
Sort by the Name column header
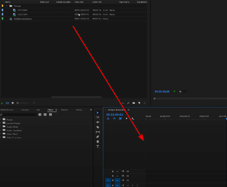click(8, 2)
